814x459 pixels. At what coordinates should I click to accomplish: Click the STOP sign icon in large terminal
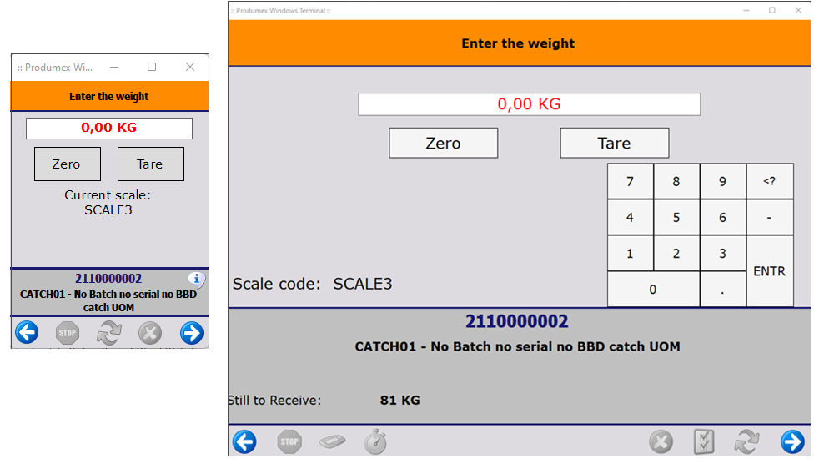[289, 441]
